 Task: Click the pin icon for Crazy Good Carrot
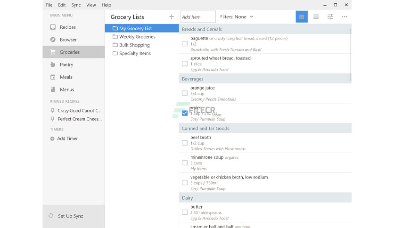52,111
